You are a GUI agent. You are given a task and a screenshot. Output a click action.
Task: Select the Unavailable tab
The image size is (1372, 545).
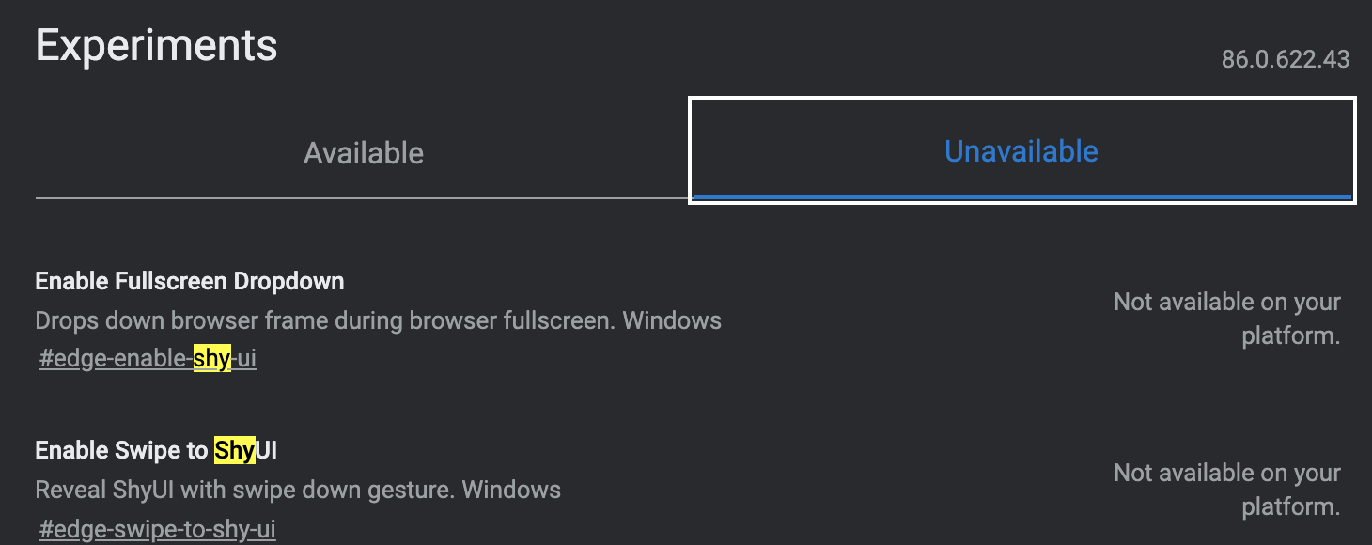click(x=1021, y=151)
